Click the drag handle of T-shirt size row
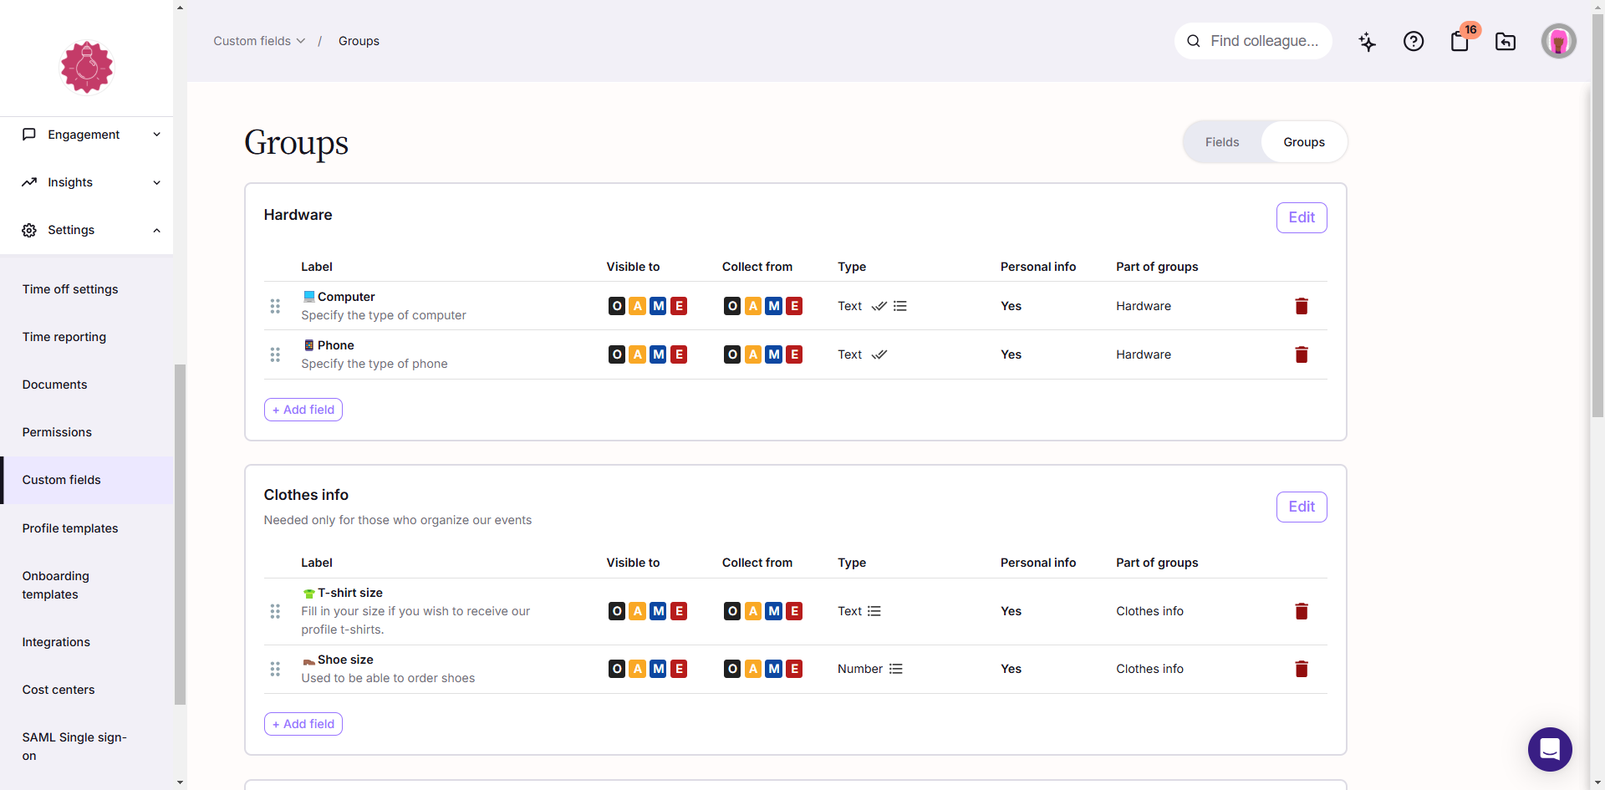This screenshot has width=1605, height=790. [275, 611]
